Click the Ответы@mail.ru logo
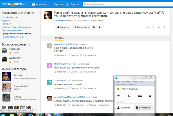The width and height of the screenshot is (173, 116). click(14, 4)
